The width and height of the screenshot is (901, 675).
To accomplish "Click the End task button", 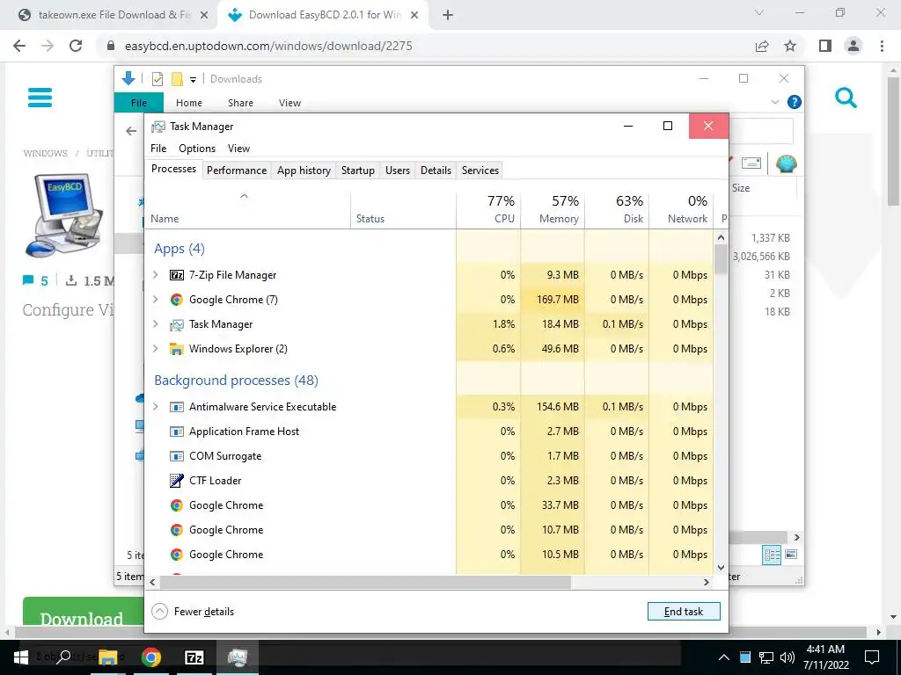I will point(684,612).
